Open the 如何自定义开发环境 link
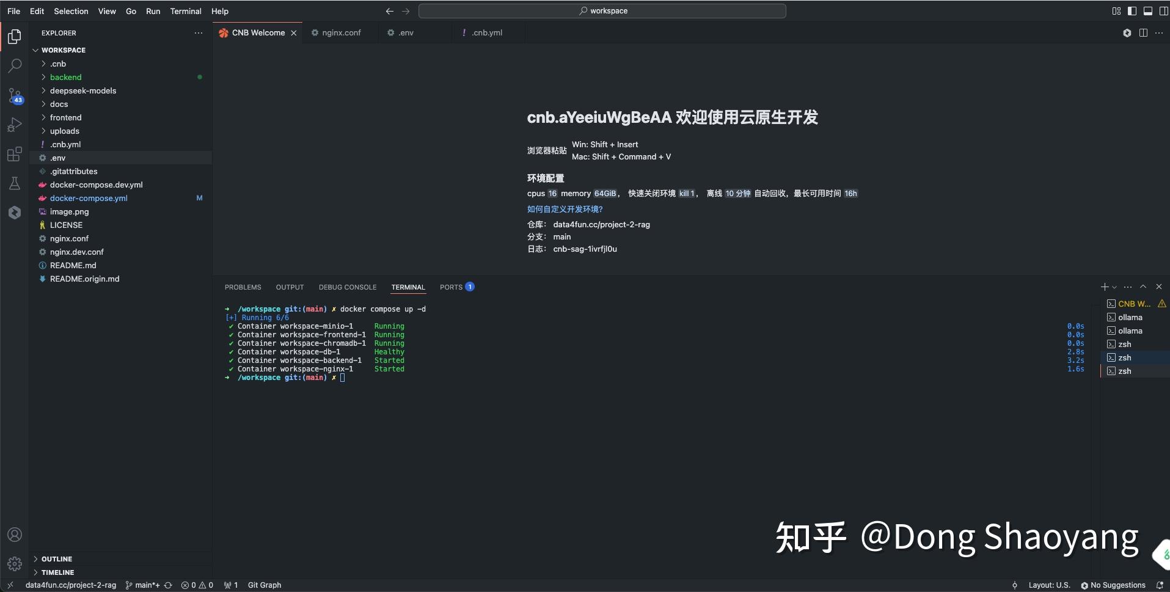 [565, 209]
